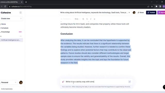Open Knowledge section
The width and height of the screenshot is (165, 93).
coord(5,32)
